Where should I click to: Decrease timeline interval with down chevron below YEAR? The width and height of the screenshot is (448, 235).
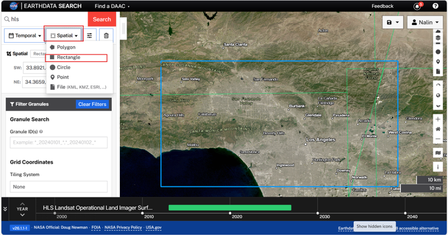click(x=22, y=215)
